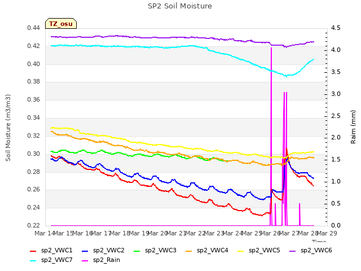Toggle sp2_Rain legend entry
361x271 pixels.
(101, 260)
